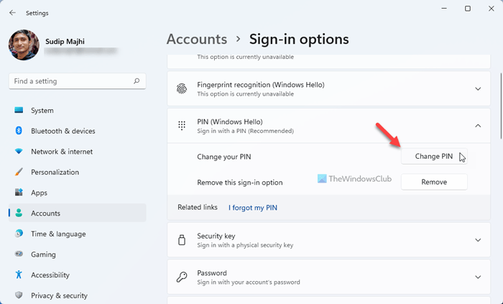Click the Accounts breadcrumb heading
503x304 pixels.
(197, 39)
